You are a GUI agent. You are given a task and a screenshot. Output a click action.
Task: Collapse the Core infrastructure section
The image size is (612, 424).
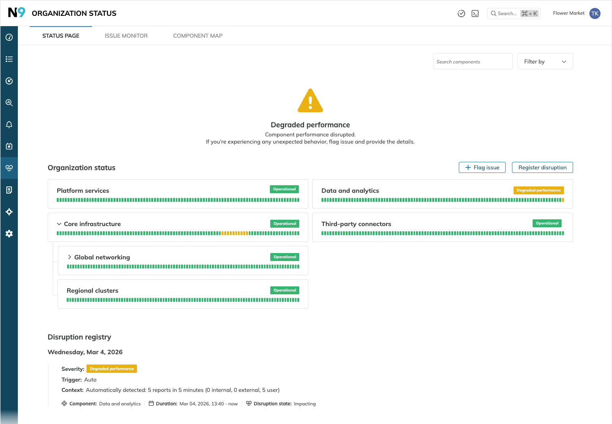[x=59, y=224]
